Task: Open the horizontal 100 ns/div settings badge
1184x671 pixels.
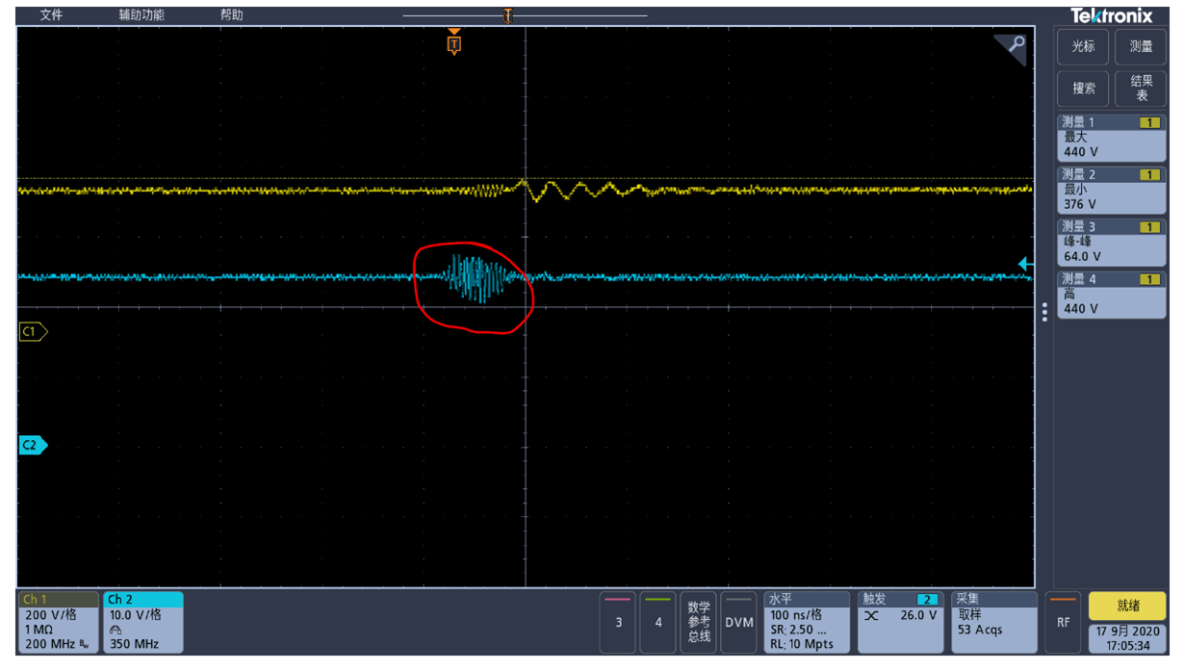Action: [x=807, y=623]
